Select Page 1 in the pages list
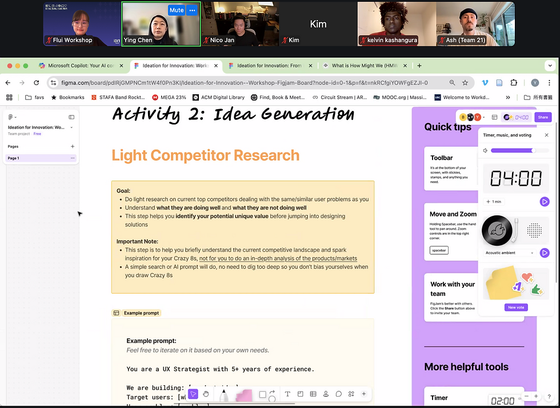Screen dimensions: 560x408 [x=41, y=158]
